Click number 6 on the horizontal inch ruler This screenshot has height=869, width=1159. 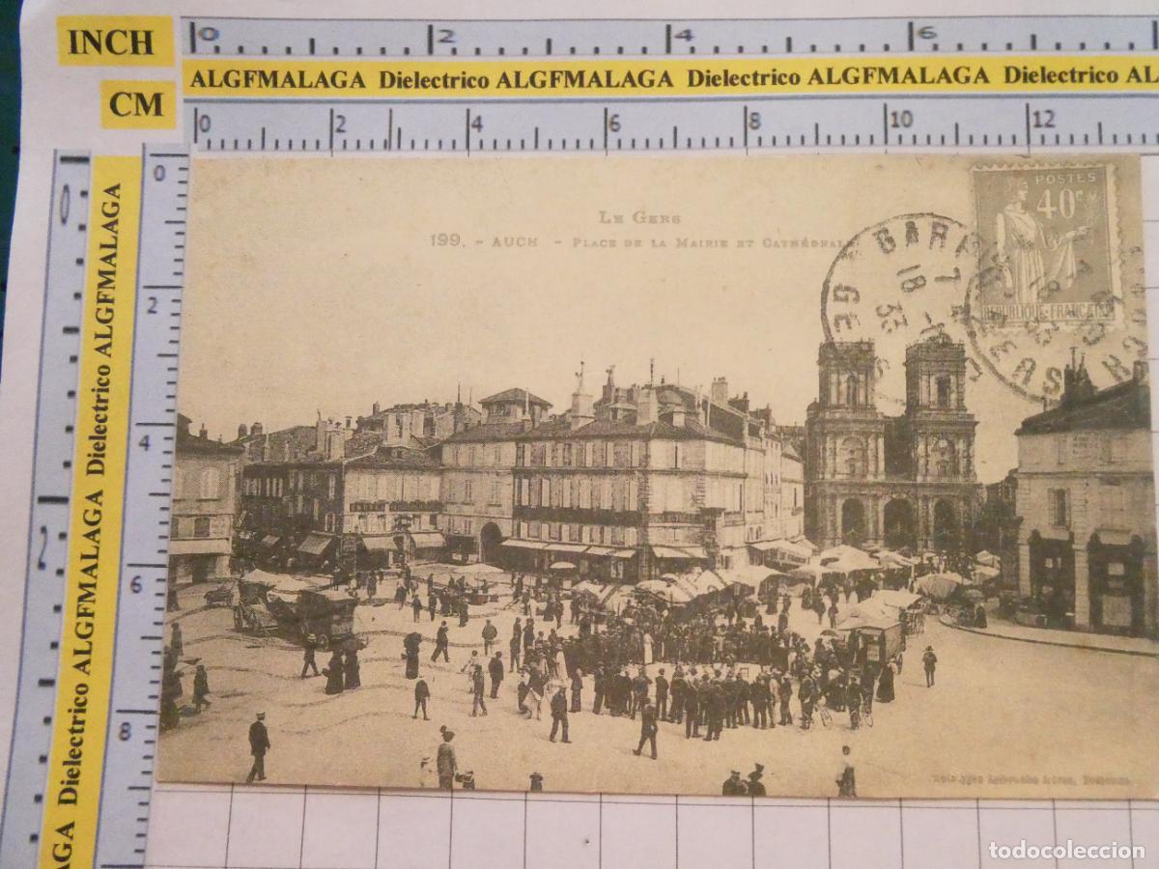926,33
